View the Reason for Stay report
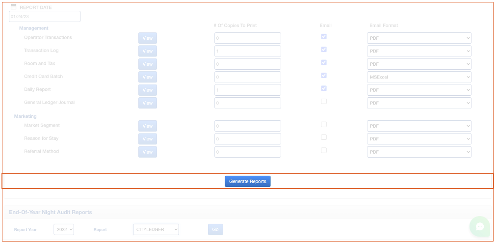The height and width of the screenshot is (243, 496). (x=147, y=139)
